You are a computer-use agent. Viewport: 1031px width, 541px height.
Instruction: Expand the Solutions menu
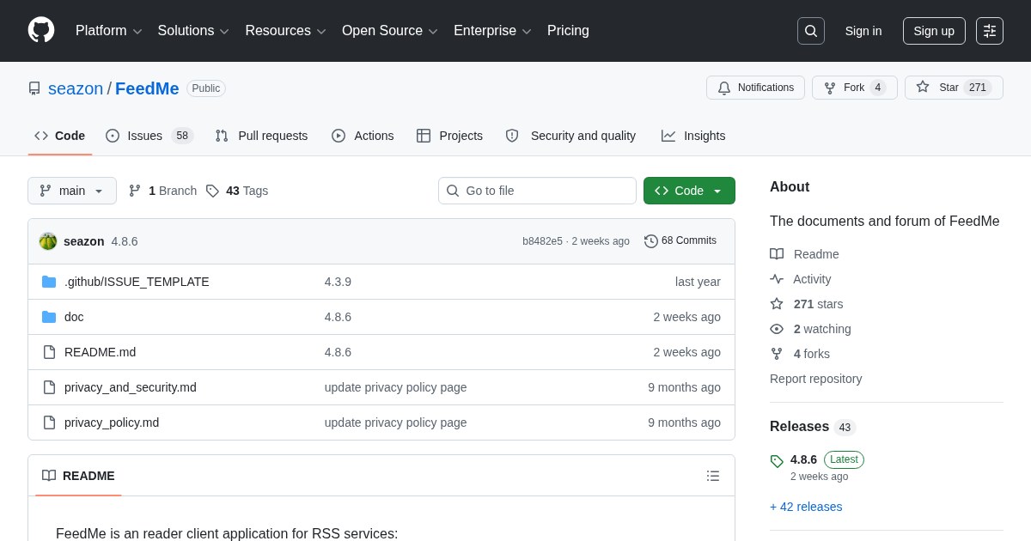[x=193, y=31]
